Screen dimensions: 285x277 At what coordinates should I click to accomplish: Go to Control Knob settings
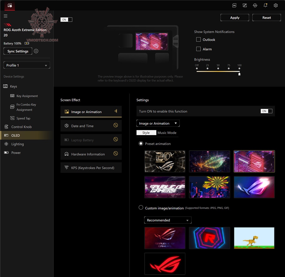21,127
